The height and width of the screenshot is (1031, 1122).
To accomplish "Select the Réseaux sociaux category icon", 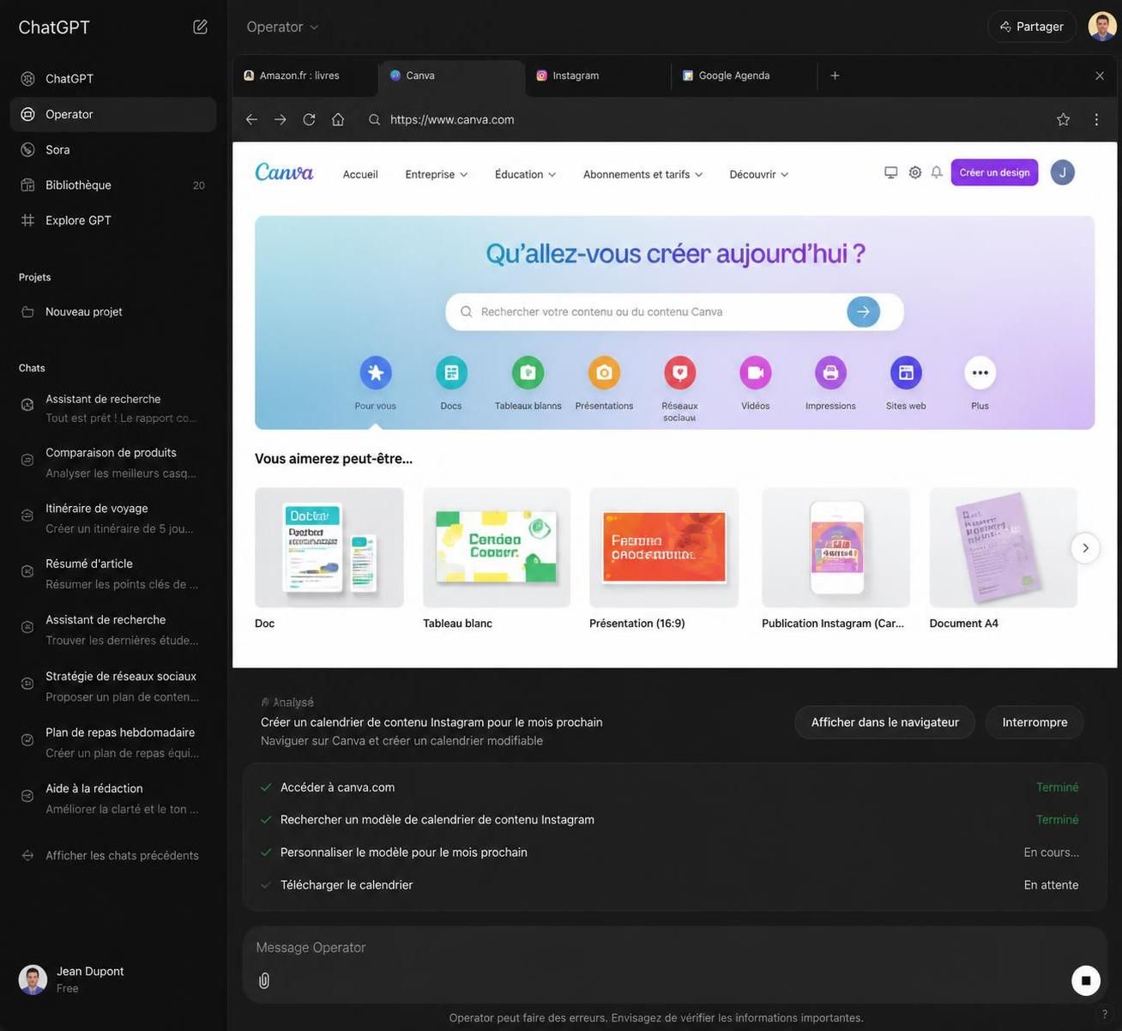I will pyautogui.click(x=679, y=373).
